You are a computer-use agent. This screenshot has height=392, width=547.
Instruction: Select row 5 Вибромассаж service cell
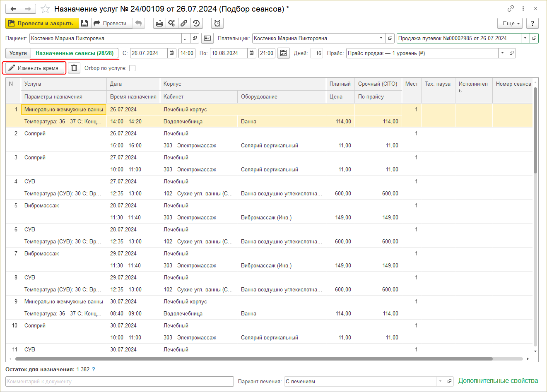click(x=64, y=205)
